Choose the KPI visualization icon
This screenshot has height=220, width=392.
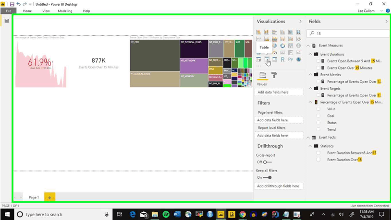(298, 52)
